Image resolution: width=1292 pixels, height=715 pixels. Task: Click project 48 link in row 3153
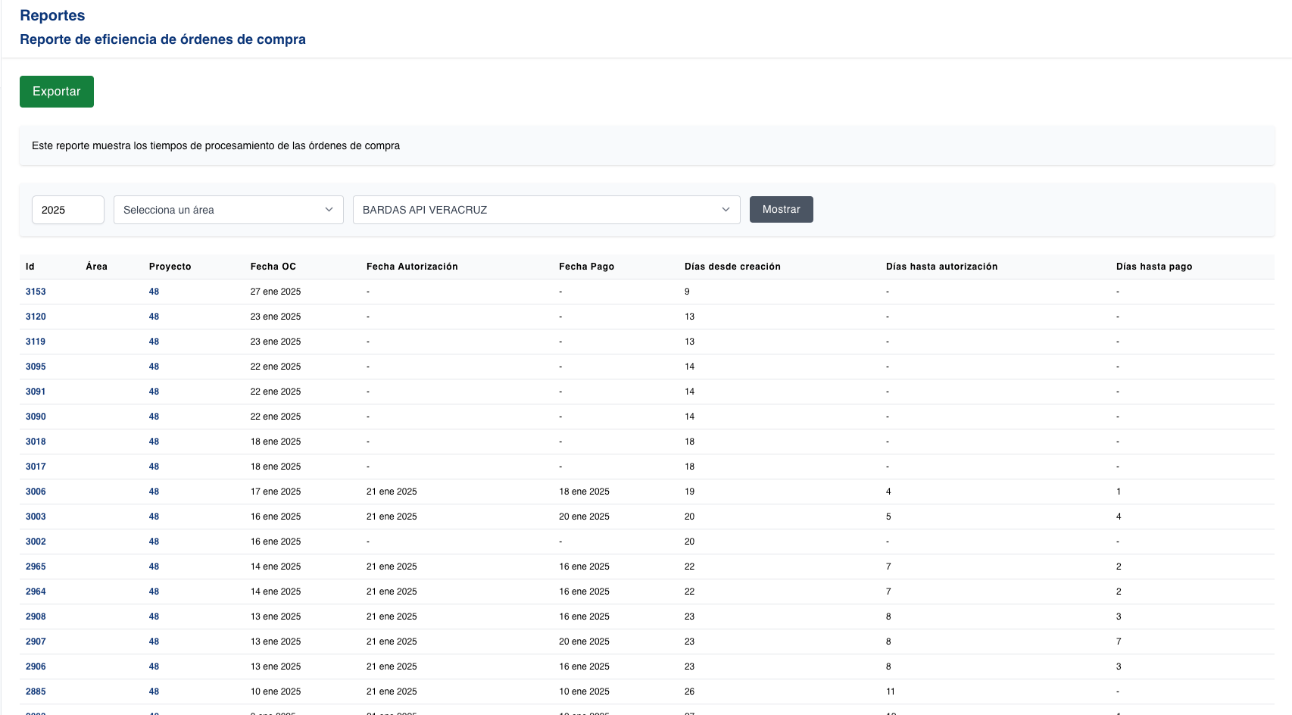154,292
